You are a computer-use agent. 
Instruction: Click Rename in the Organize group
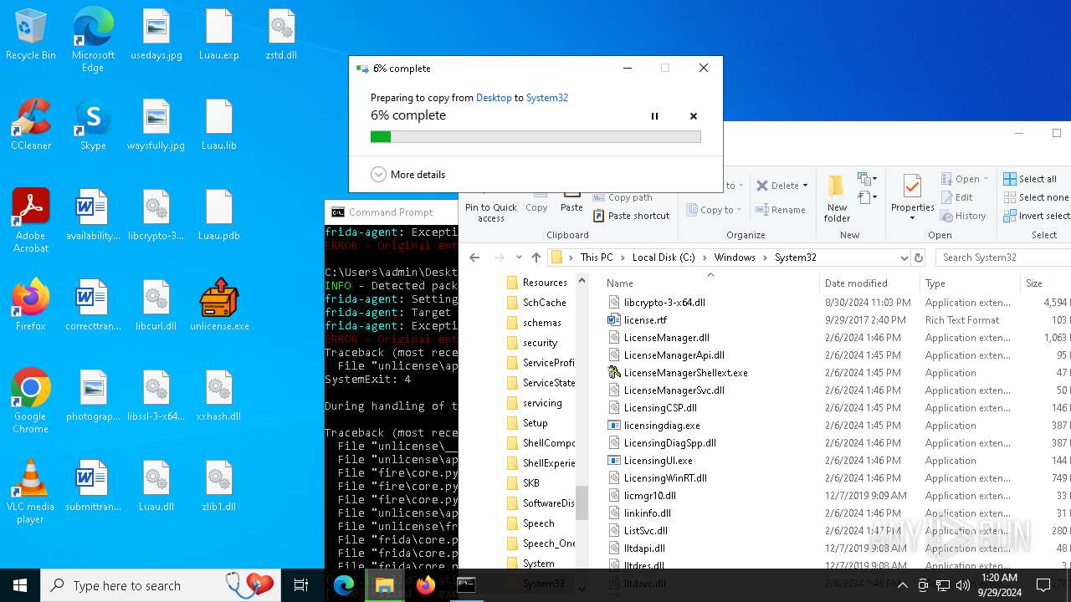[781, 210]
